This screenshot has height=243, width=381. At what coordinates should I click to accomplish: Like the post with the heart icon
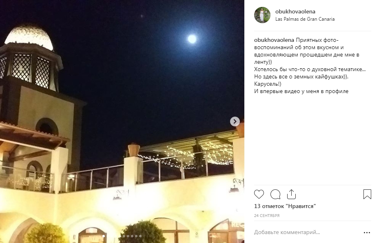pos(259,194)
